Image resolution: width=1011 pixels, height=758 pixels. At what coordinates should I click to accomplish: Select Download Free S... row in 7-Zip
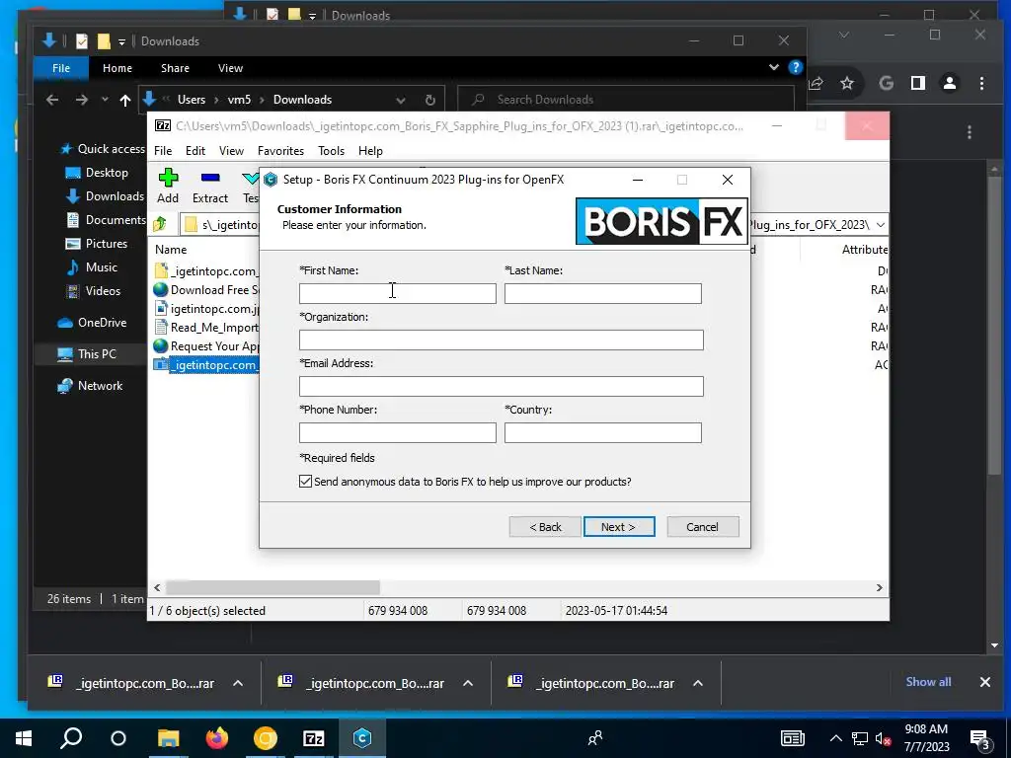pos(206,290)
